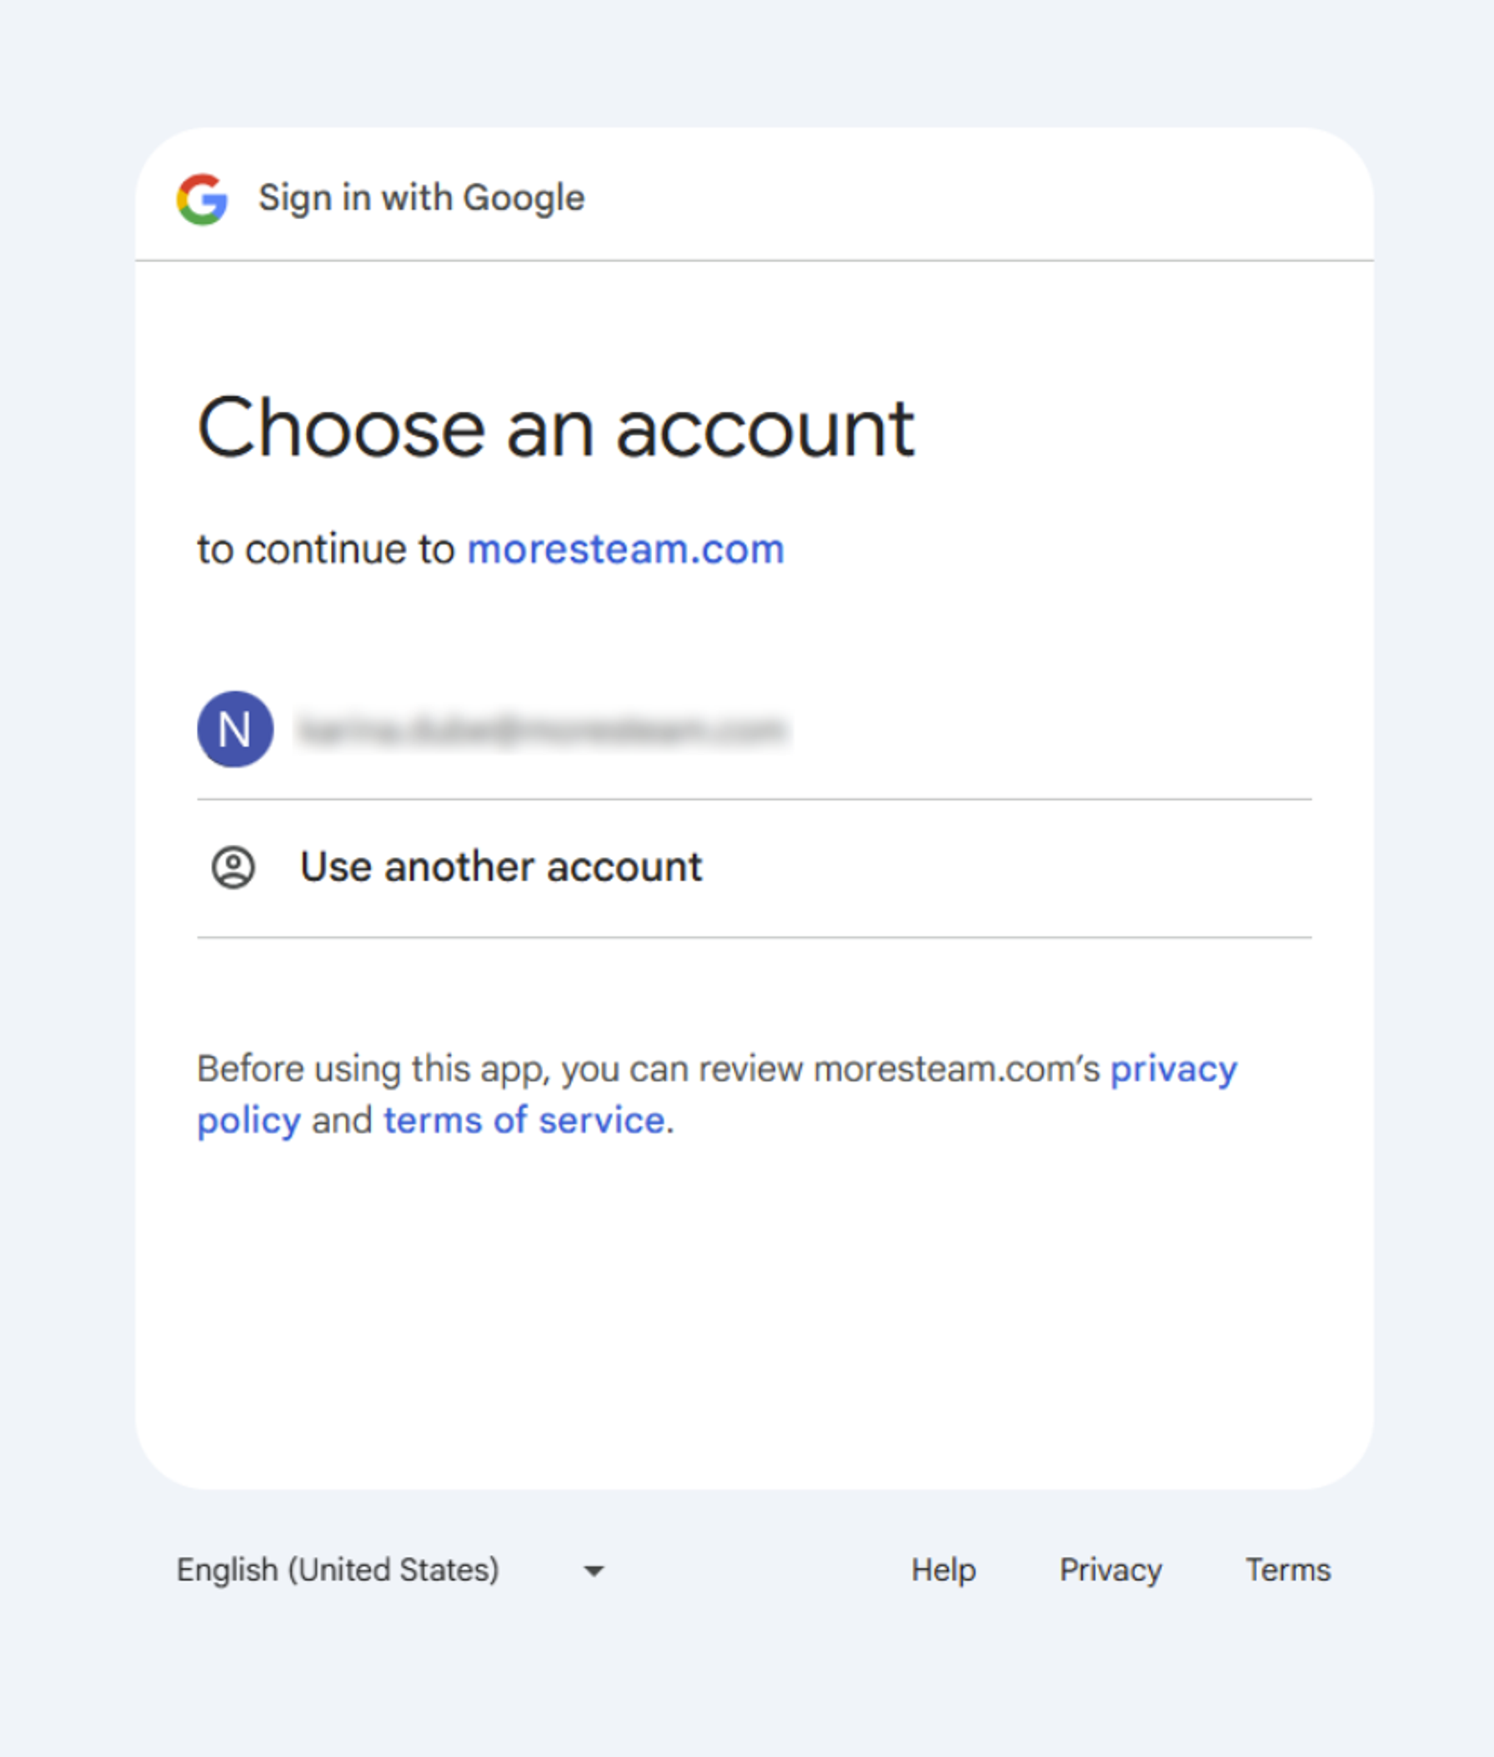
Task: Click the dropdown arrow next to English
Action: click(x=592, y=1569)
